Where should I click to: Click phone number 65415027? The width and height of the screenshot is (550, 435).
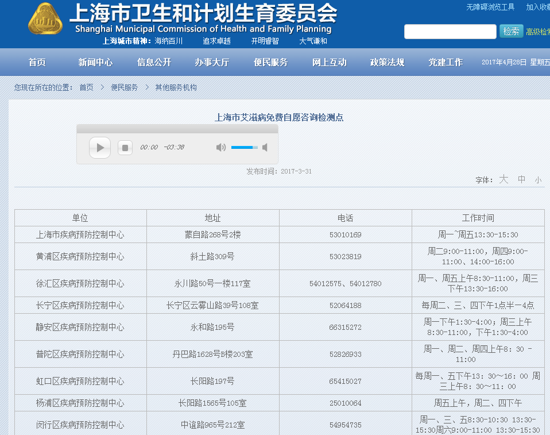point(345,382)
